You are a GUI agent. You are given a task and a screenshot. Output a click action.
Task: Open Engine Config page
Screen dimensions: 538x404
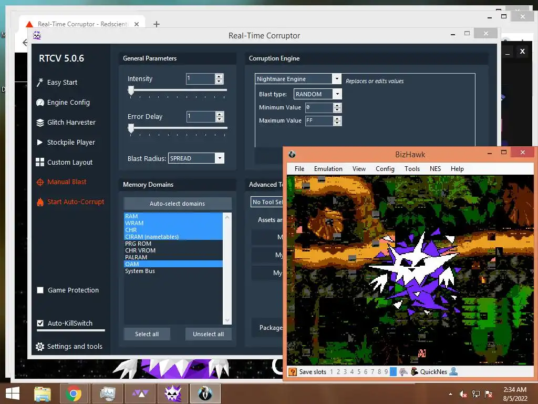(x=63, y=103)
